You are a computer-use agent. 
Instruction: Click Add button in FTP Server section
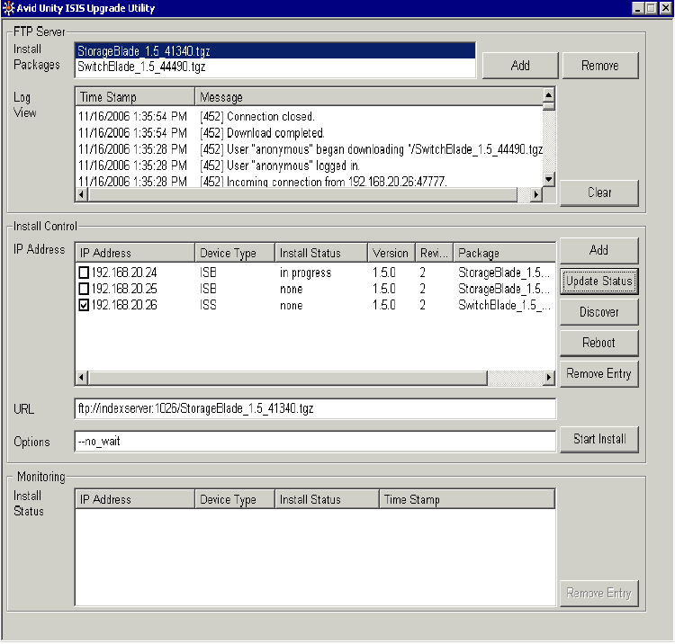pyautogui.click(x=520, y=66)
